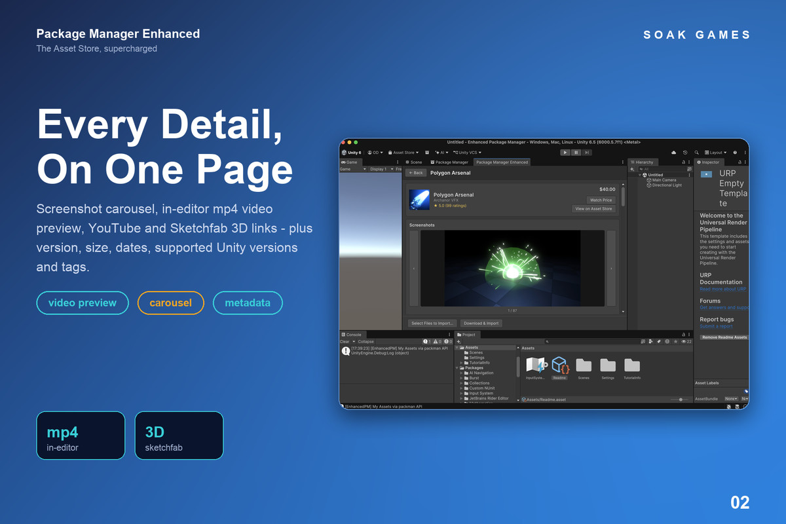Open the account dropdown next to Unity 6
This screenshot has width=786, height=524.
375,153
